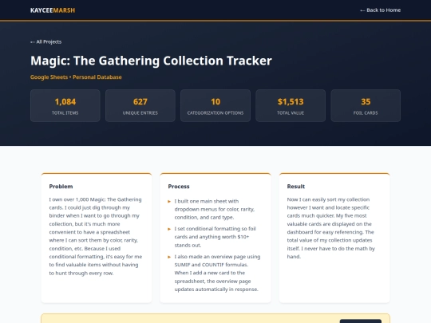Click the $1,513 Total Value stat card
This screenshot has width=431, height=323.
pyautogui.click(x=291, y=105)
